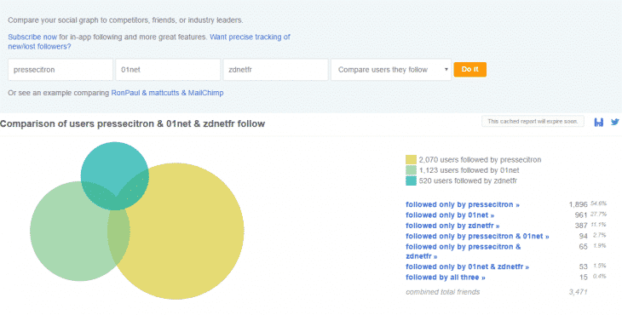
Task: Open 'followed only by pressecitron' list
Action: coord(463,205)
